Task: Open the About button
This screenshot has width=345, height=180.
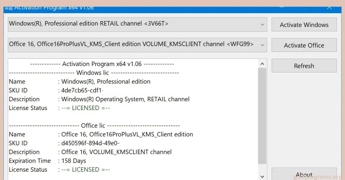Action: click(x=304, y=175)
